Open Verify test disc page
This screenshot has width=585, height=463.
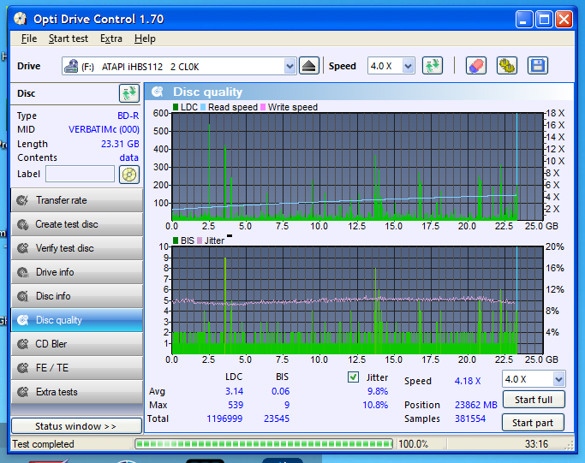coord(77,248)
